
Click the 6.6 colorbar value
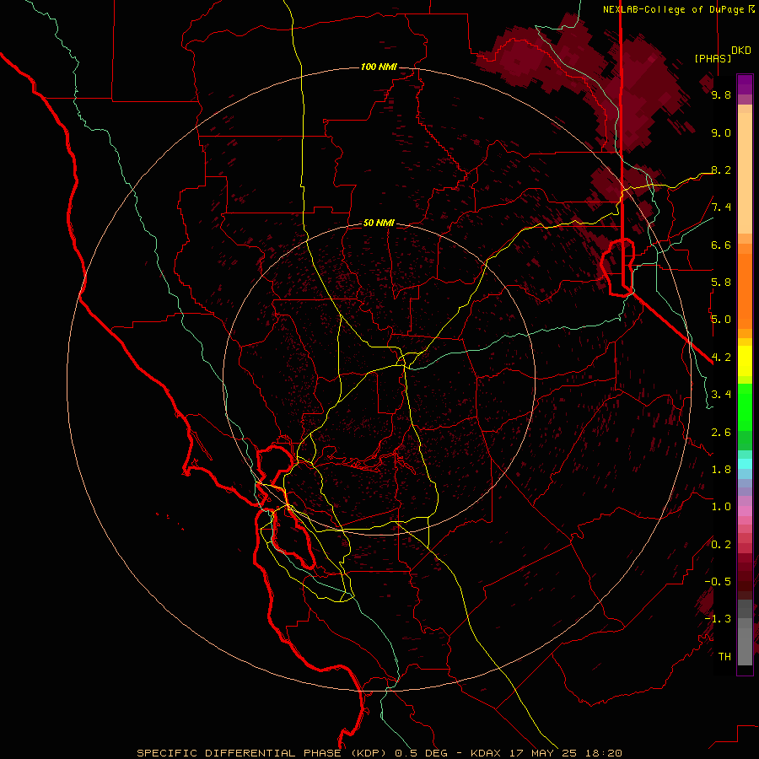[721, 245]
